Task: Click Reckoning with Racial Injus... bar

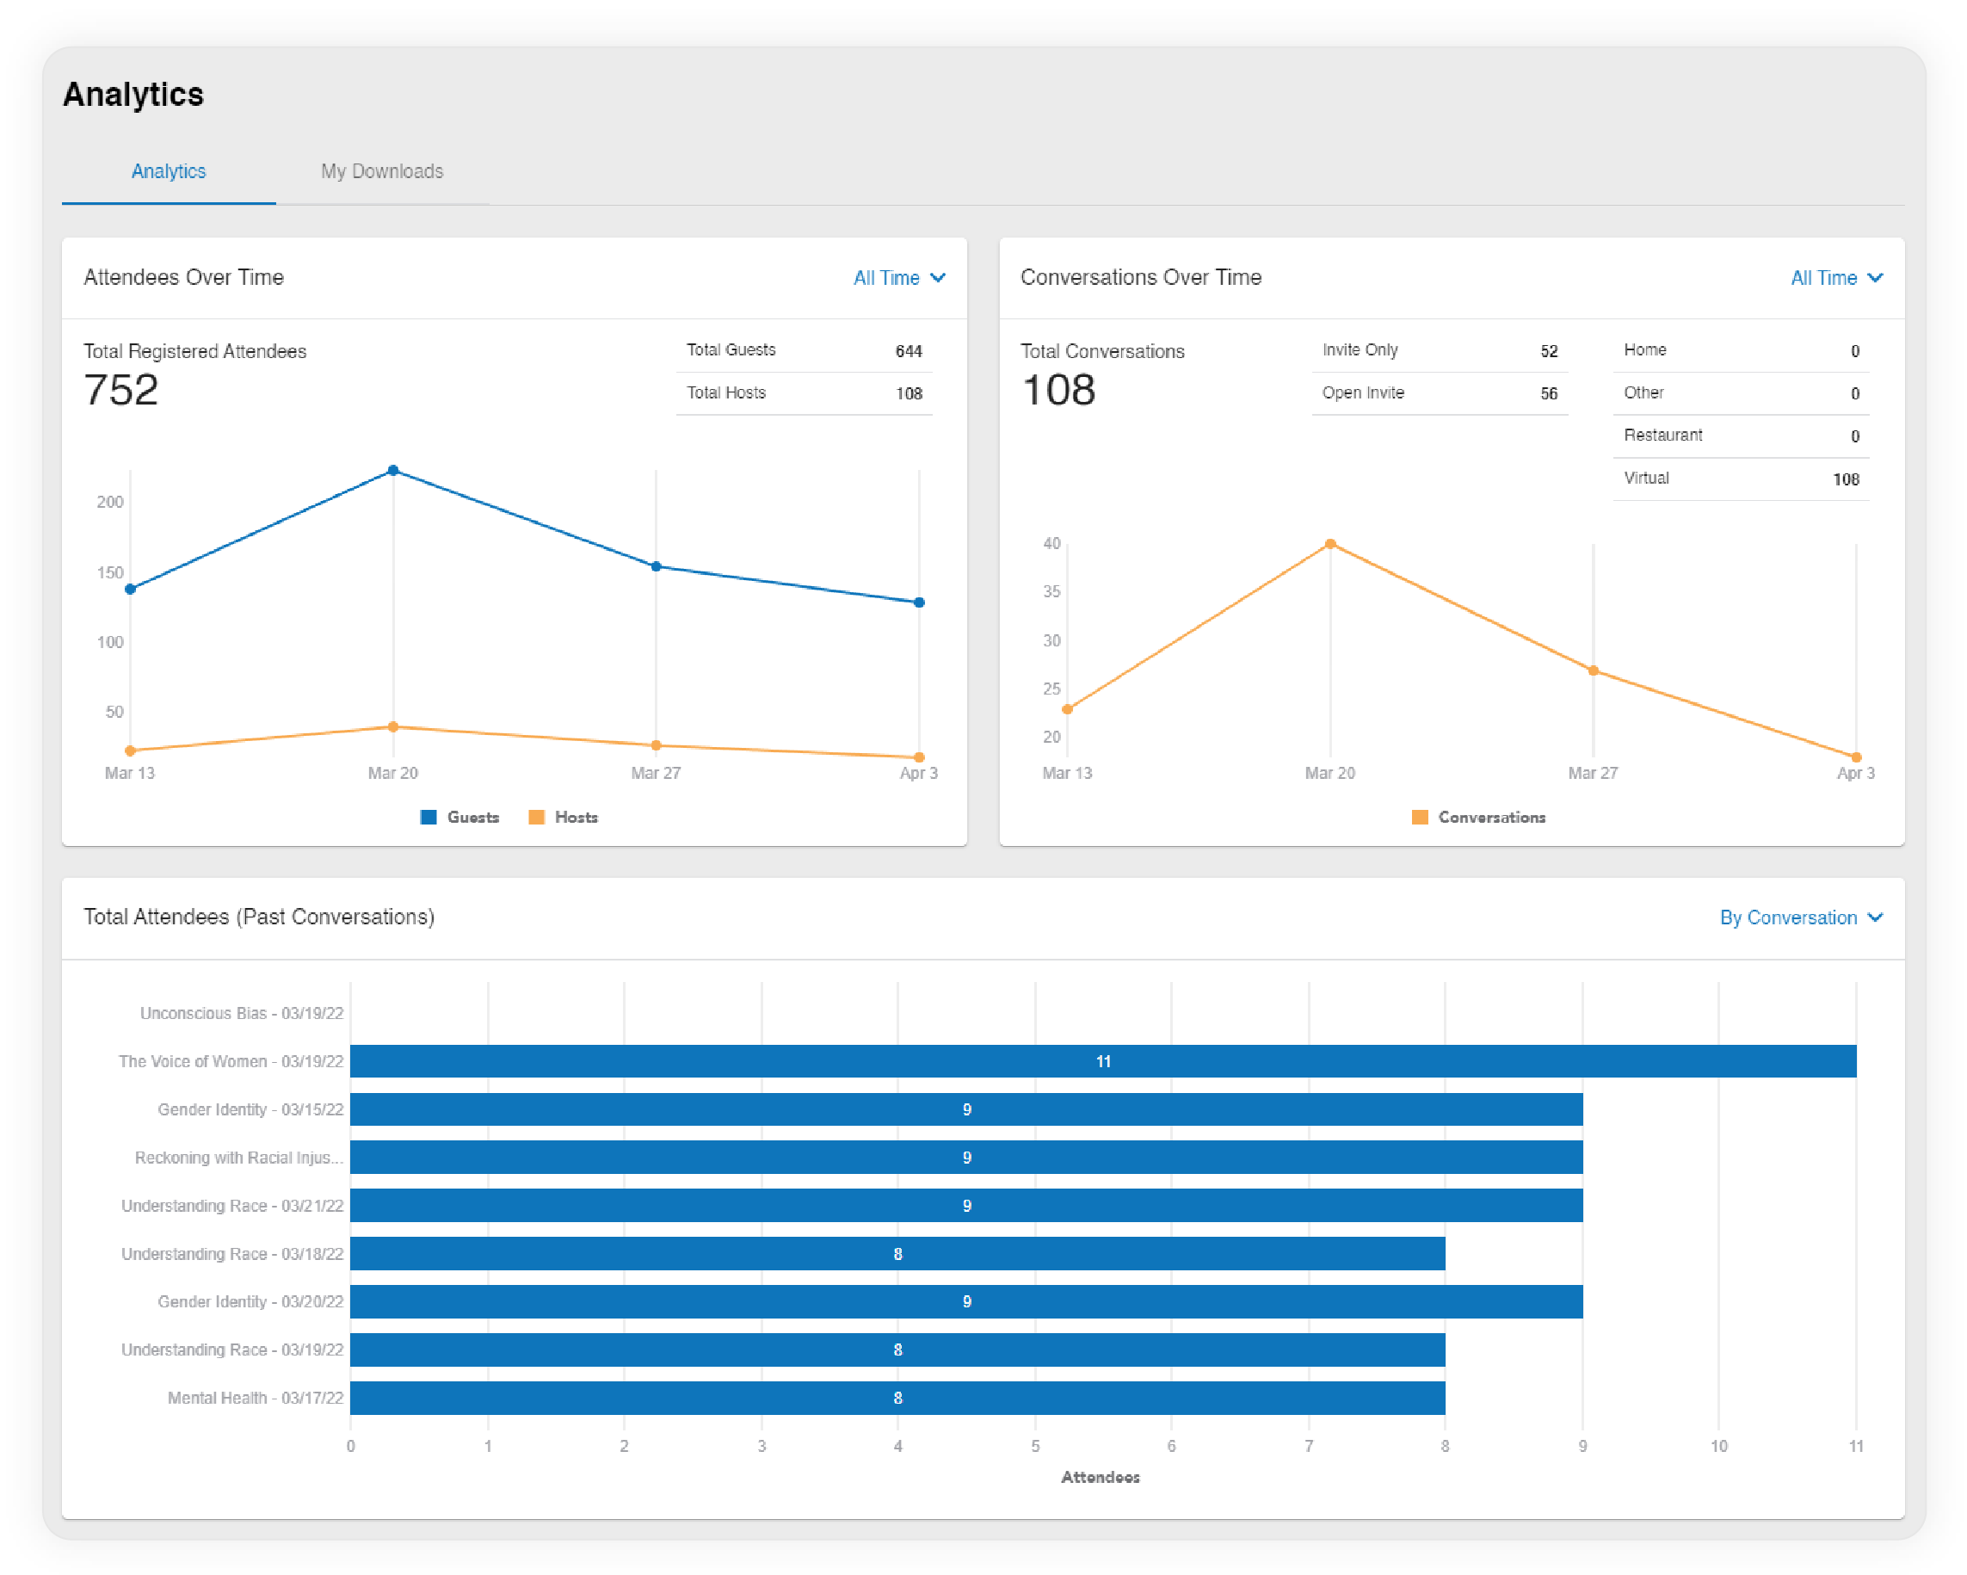Action: click(x=966, y=1157)
